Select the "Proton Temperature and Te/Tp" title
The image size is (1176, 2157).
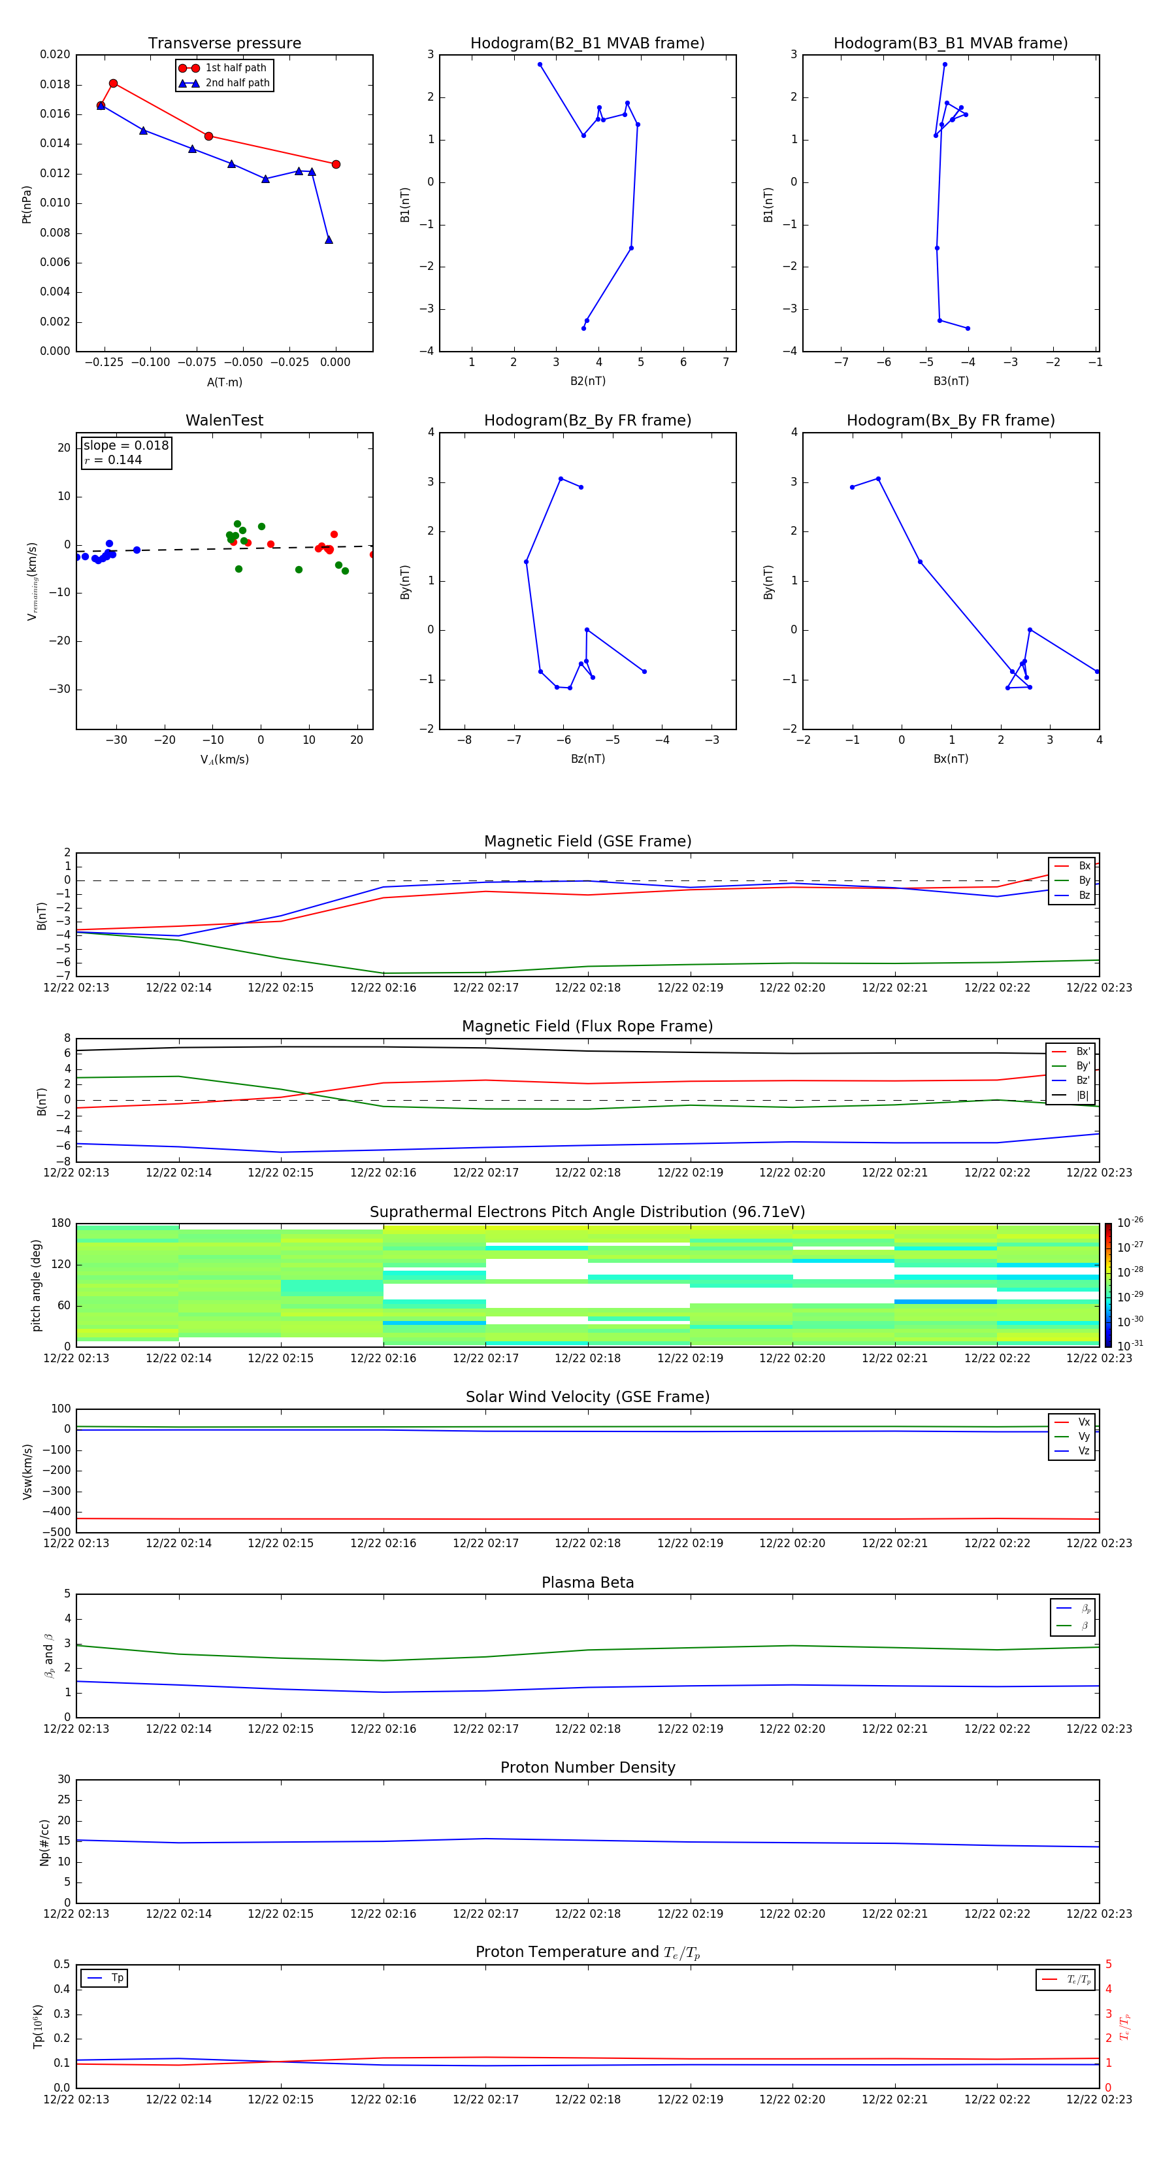[587, 1952]
